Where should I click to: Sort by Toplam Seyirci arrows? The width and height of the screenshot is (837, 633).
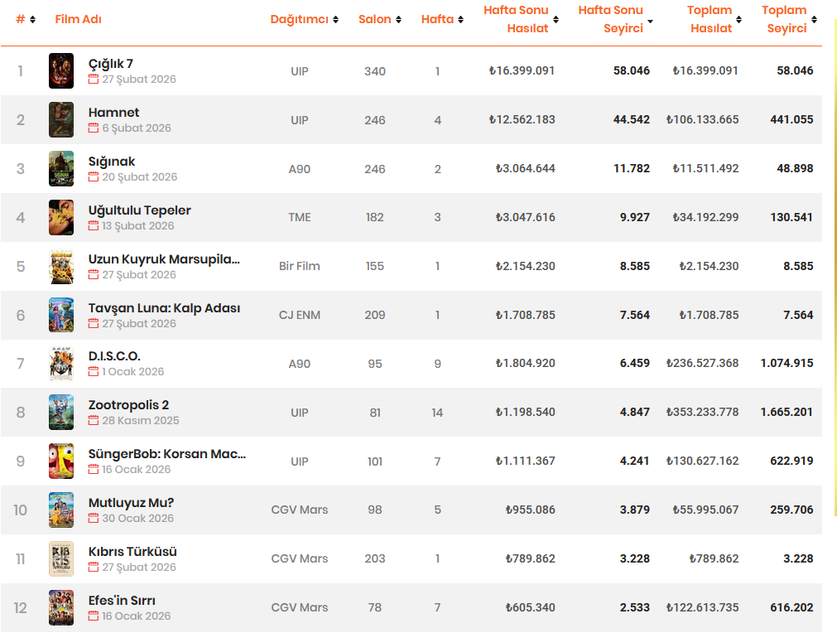[x=814, y=20]
